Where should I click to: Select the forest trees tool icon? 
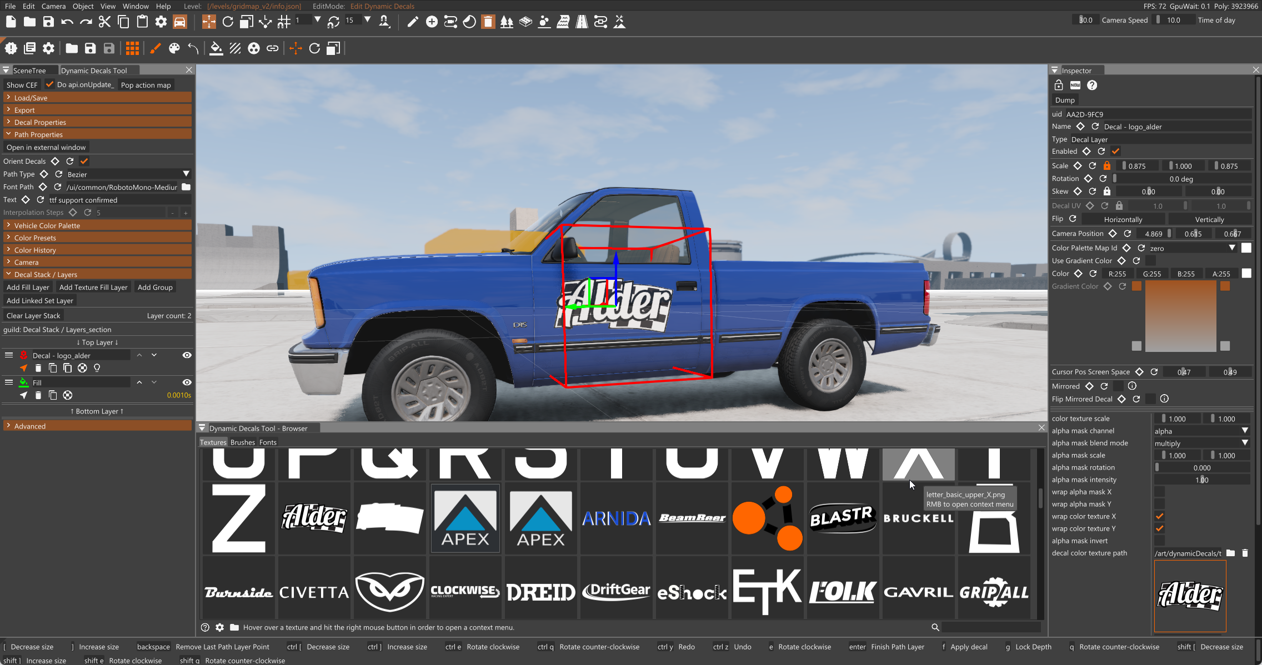(x=507, y=22)
